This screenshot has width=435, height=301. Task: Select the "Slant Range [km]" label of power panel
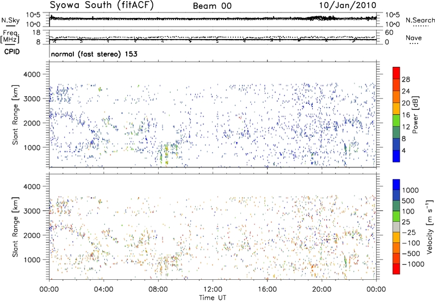click(15, 115)
